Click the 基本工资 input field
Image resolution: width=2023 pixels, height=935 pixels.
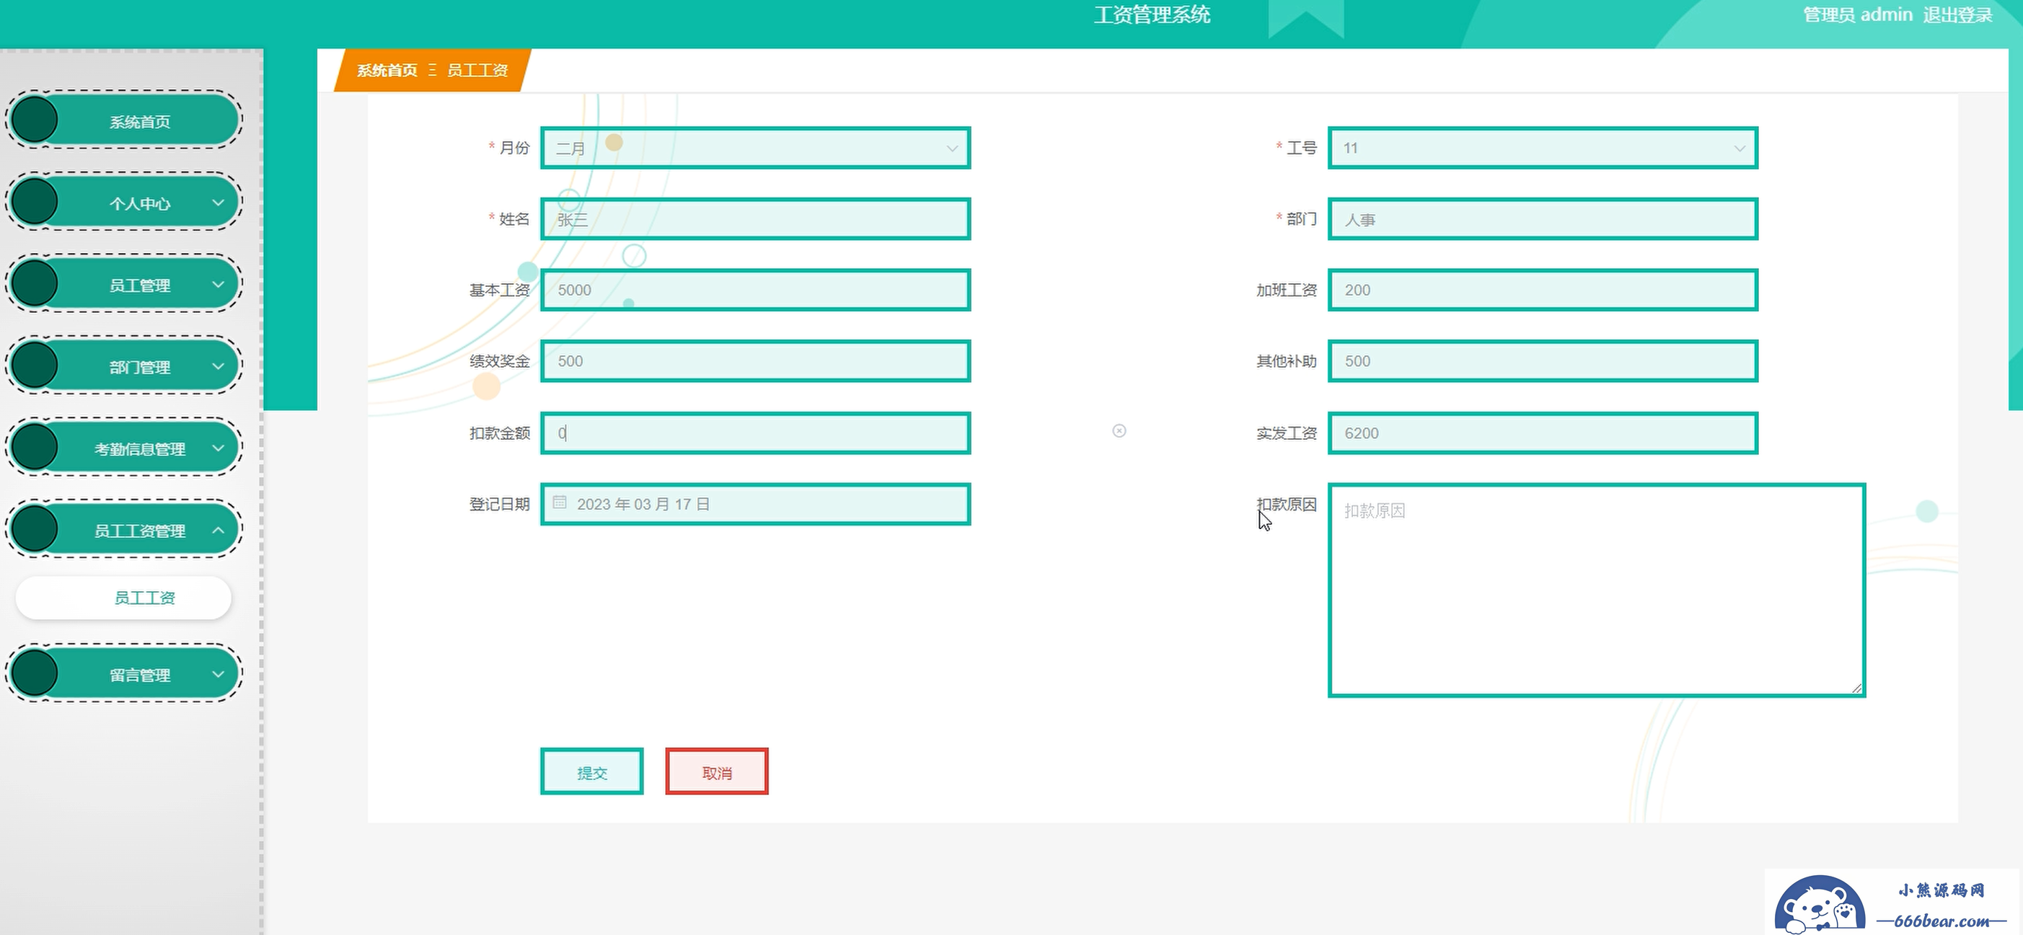point(756,290)
